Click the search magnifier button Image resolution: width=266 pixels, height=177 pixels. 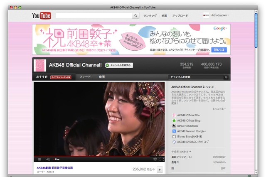pyautogui.click(x=135, y=16)
